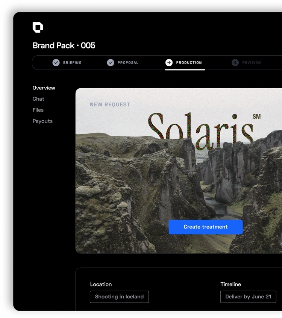This screenshot has height=318, width=282.
Task: Click the NEW REQUEST label
Action: pos(110,104)
